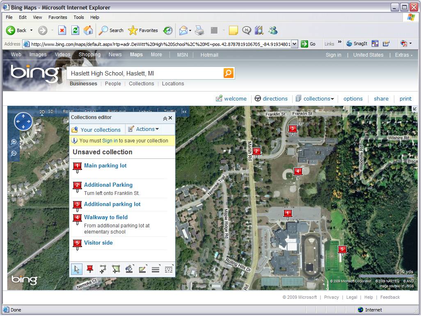Open the Edit menu
The width and height of the screenshot is (421, 316).
[23, 17]
